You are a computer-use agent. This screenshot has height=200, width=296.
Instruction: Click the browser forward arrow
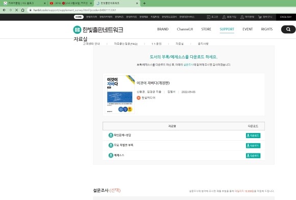click(10, 10)
